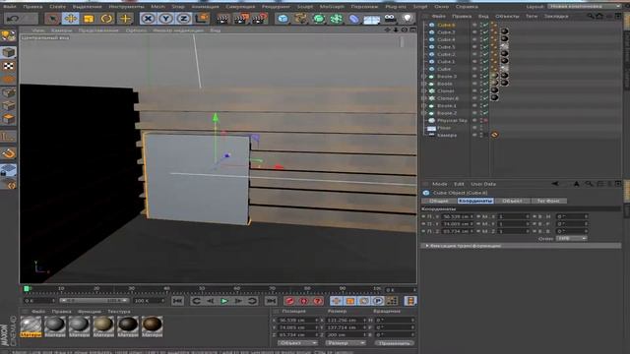
Task: Expand the Boole.1 object in tree
Action: 424,106
